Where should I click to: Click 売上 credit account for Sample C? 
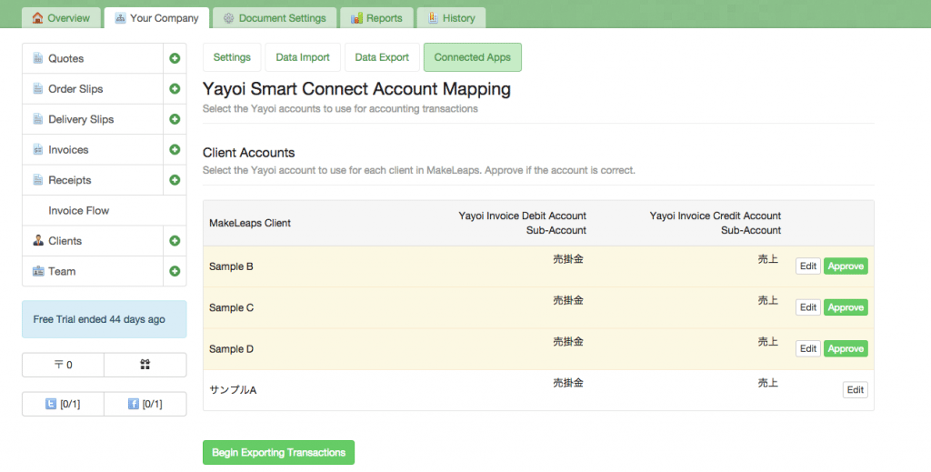coord(767,300)
